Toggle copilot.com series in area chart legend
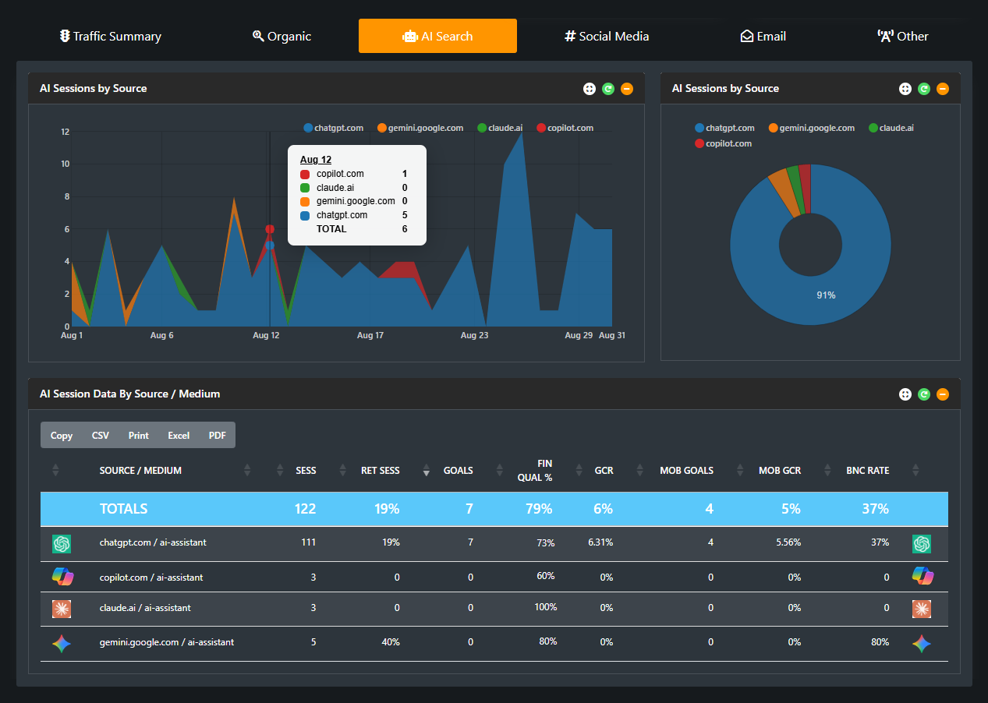 (x=565, y=128)
